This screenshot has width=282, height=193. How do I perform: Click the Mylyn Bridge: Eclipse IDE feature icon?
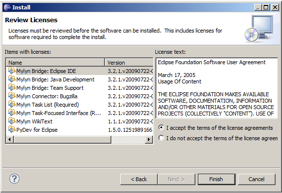[x=12, y=71]
